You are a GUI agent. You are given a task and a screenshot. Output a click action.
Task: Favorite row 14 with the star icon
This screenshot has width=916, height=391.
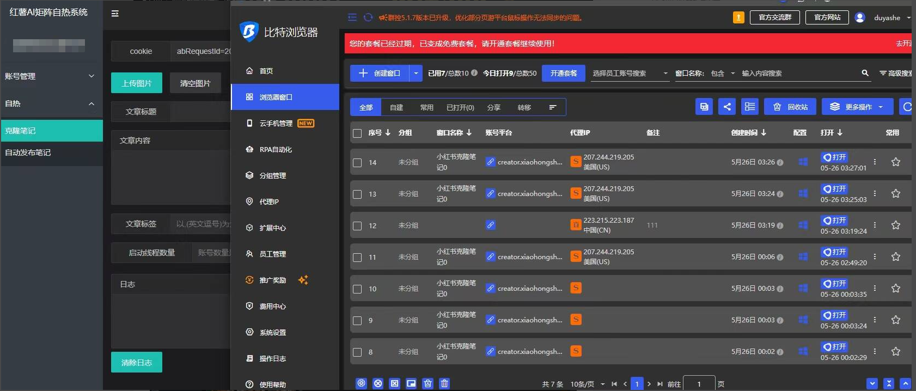pyautogui.click(x=896, y=162)
